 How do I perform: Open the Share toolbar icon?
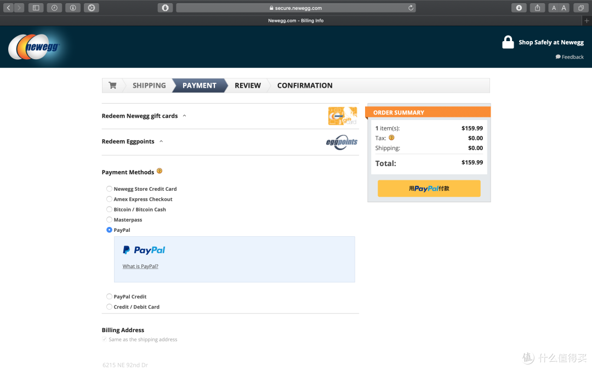(537, 8)
